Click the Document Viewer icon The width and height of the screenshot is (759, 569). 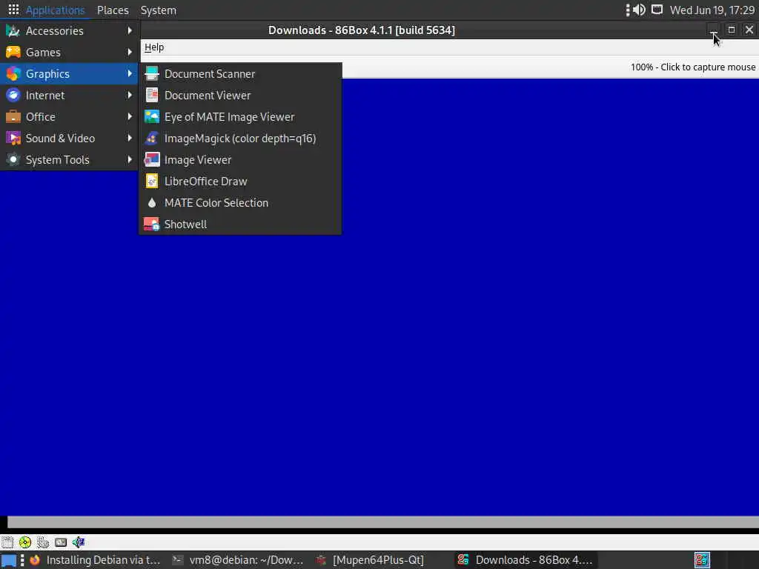(151, 96)
